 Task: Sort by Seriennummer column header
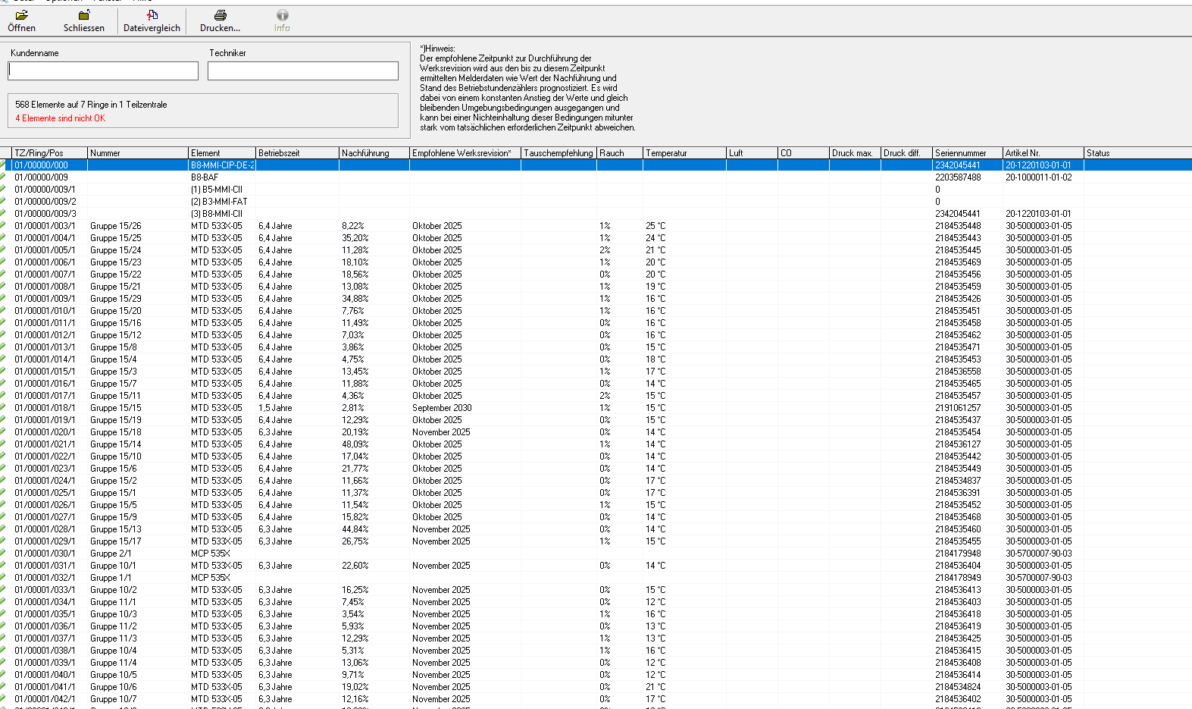[968, 153]
